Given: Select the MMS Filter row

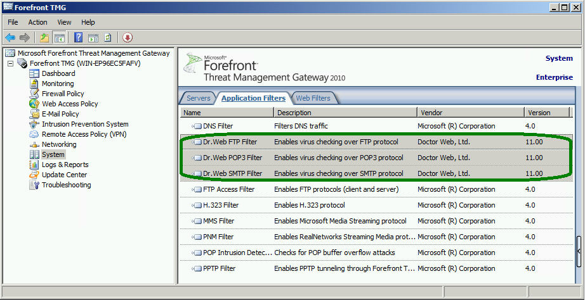Looking at the screenshot, I should tap(376, 221).
